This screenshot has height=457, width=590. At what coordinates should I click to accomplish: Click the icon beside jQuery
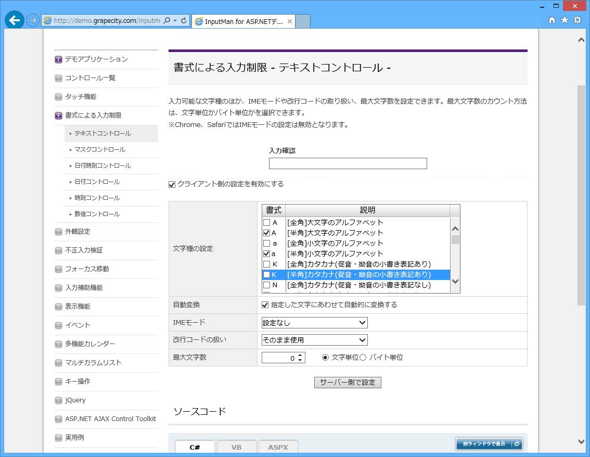(58, 401)
